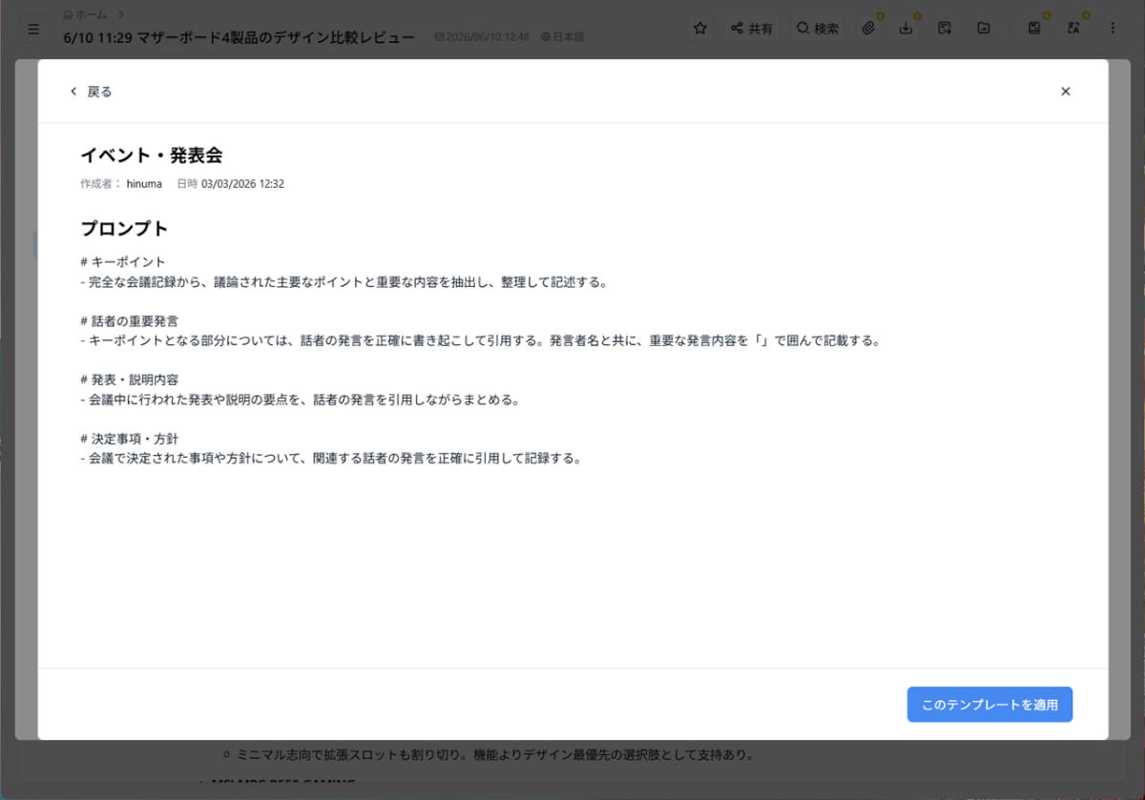The width and height of the screenshot is (1145, 800).
Task: Star this note as a favorite
Action: (x=700, y=29)
